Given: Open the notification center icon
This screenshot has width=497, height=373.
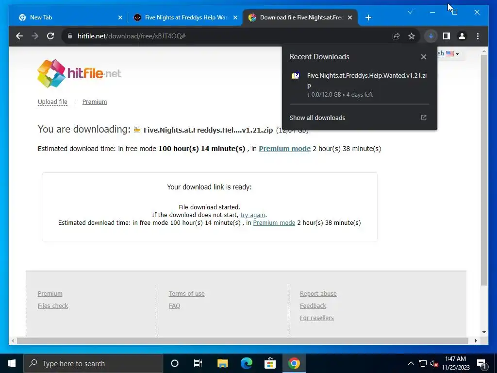Looking at the screenshot, I should click(x=481, y=363).
